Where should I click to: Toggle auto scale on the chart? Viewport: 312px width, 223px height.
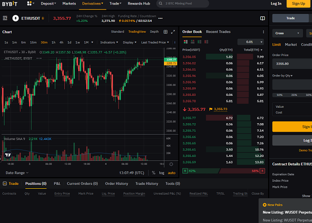pos(171,173)
